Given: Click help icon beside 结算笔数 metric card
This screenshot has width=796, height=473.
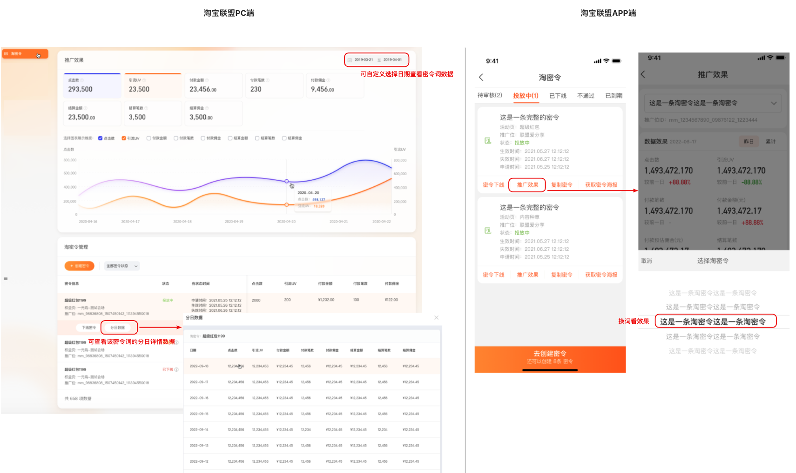Looking at the screenshot, I should coord(146,108).
